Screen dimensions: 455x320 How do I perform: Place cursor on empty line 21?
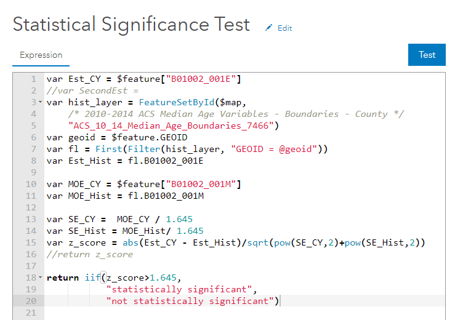pos(244,313)
